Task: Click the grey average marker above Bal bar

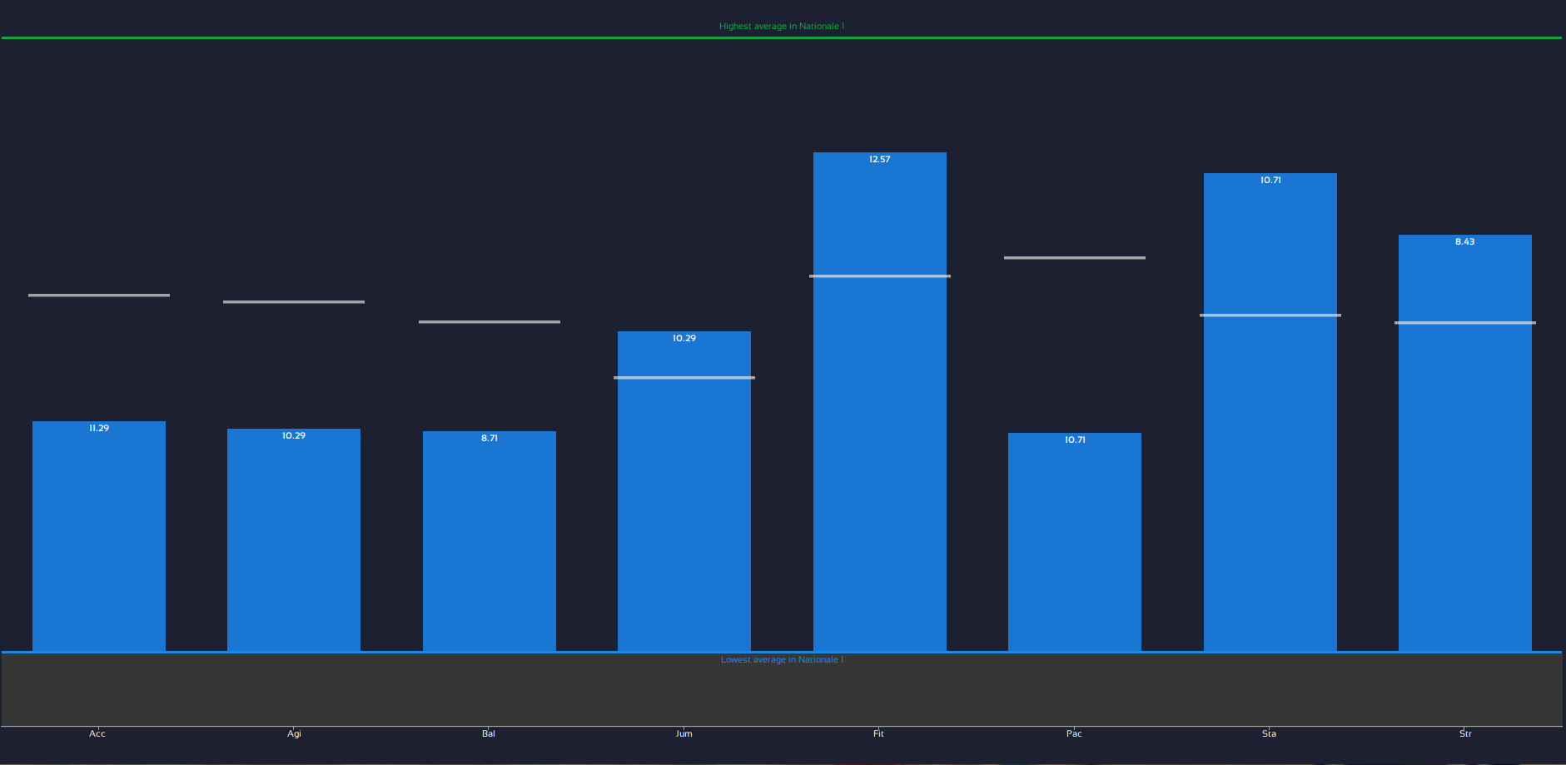Action: coord(490,321)
